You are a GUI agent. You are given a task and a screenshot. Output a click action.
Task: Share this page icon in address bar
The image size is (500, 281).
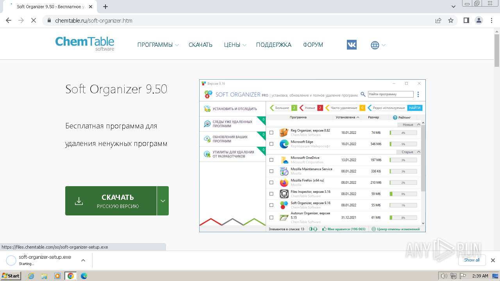coord(438,20)
